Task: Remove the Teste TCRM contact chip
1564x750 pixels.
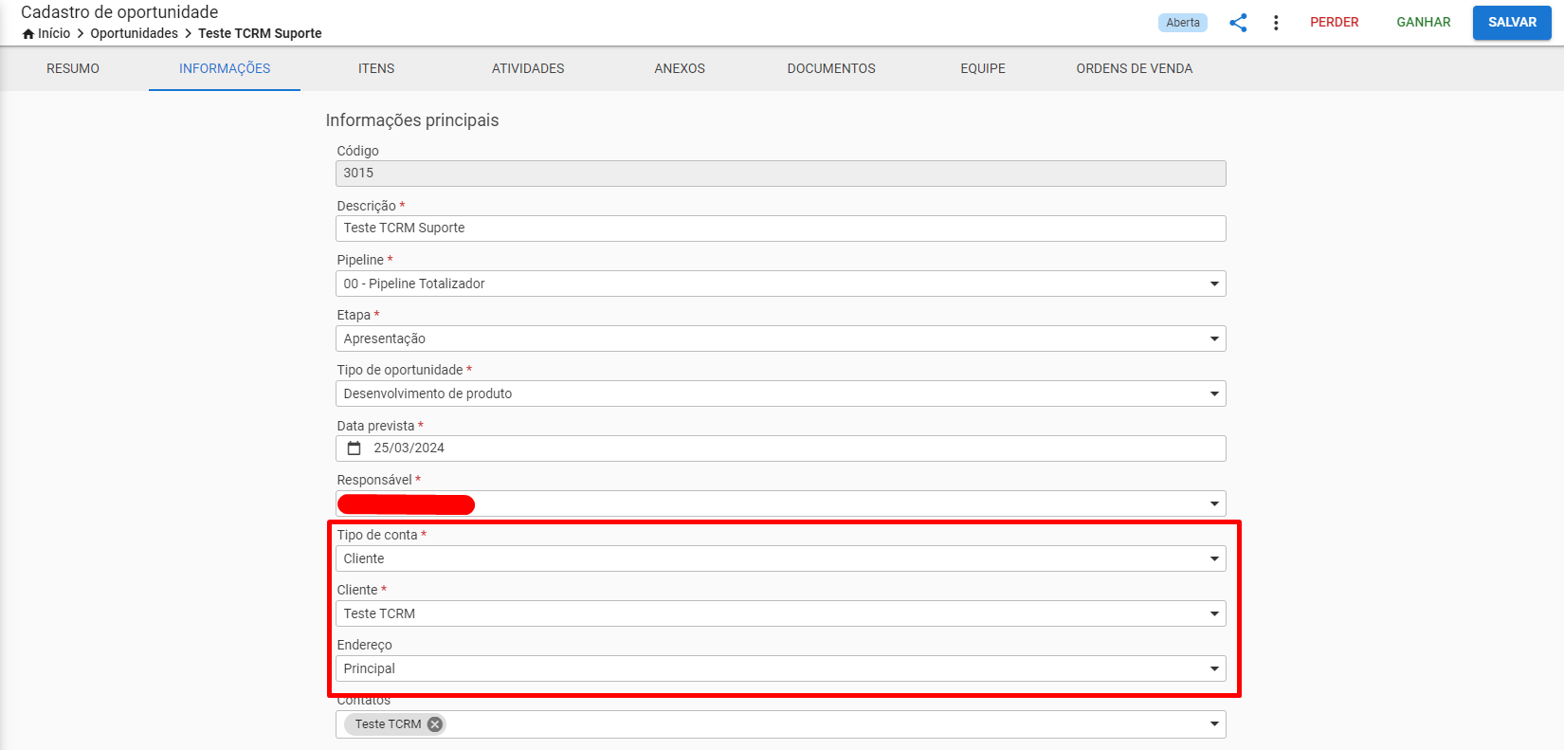Action: pyautogui.click(x=435, y=724)
